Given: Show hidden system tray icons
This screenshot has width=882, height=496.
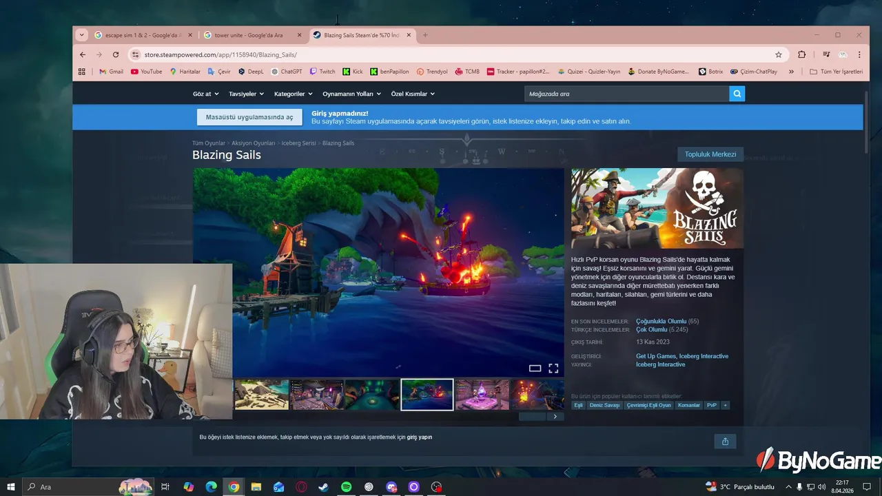Looking at the screenshot, I should [788, 487].
